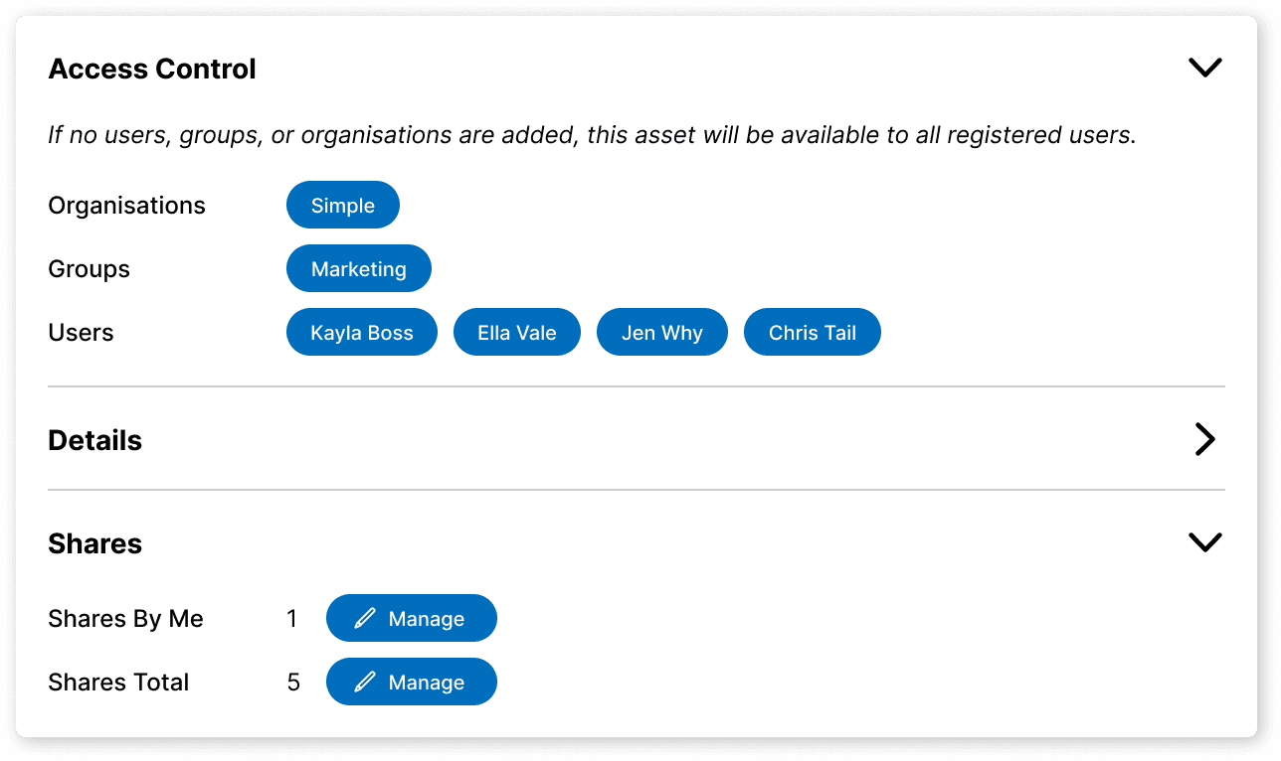Collapse the Access Control section chevron
The height and width of the screenshot is (761, 1281).
coord(1204,67)
